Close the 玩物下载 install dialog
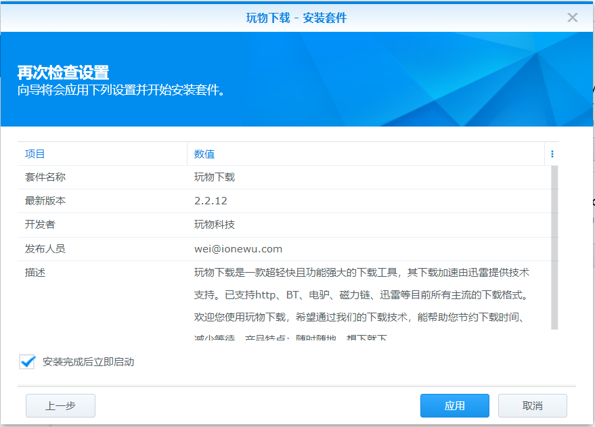 pyautogui.click(x=572, y=18)
